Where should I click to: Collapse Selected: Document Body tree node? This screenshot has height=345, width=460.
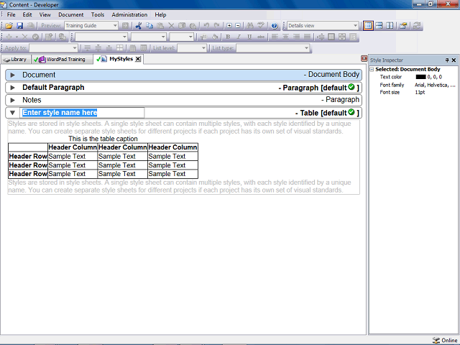(372, 70)
